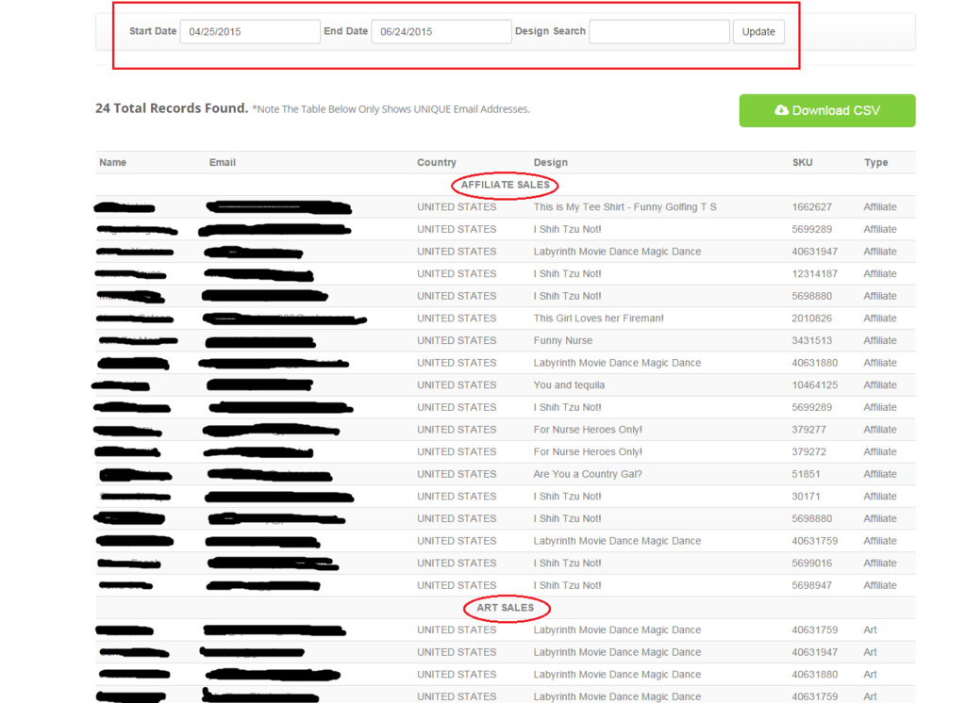The image size is (966, 703).
Task: Select the AFFILIATE SALES section heading
Action: click(x=505, y=185)
